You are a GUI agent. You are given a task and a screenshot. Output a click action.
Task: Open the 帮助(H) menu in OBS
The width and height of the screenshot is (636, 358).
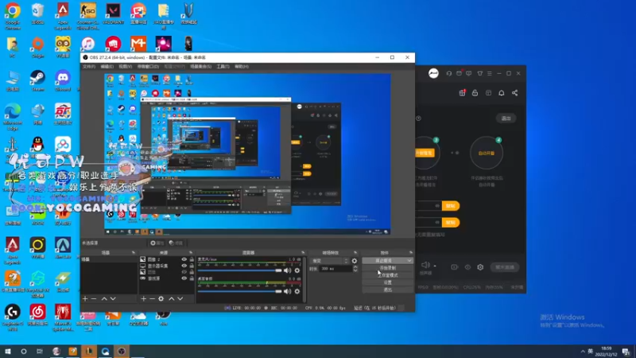tap(242, 67)
